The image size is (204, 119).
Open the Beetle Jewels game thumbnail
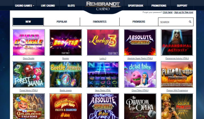click(66, 74)
